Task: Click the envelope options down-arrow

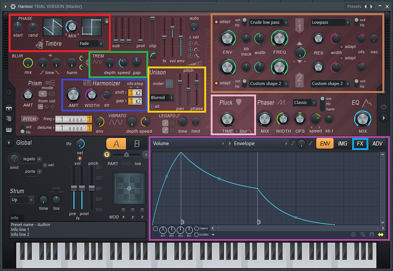Action: click(213, 235)
